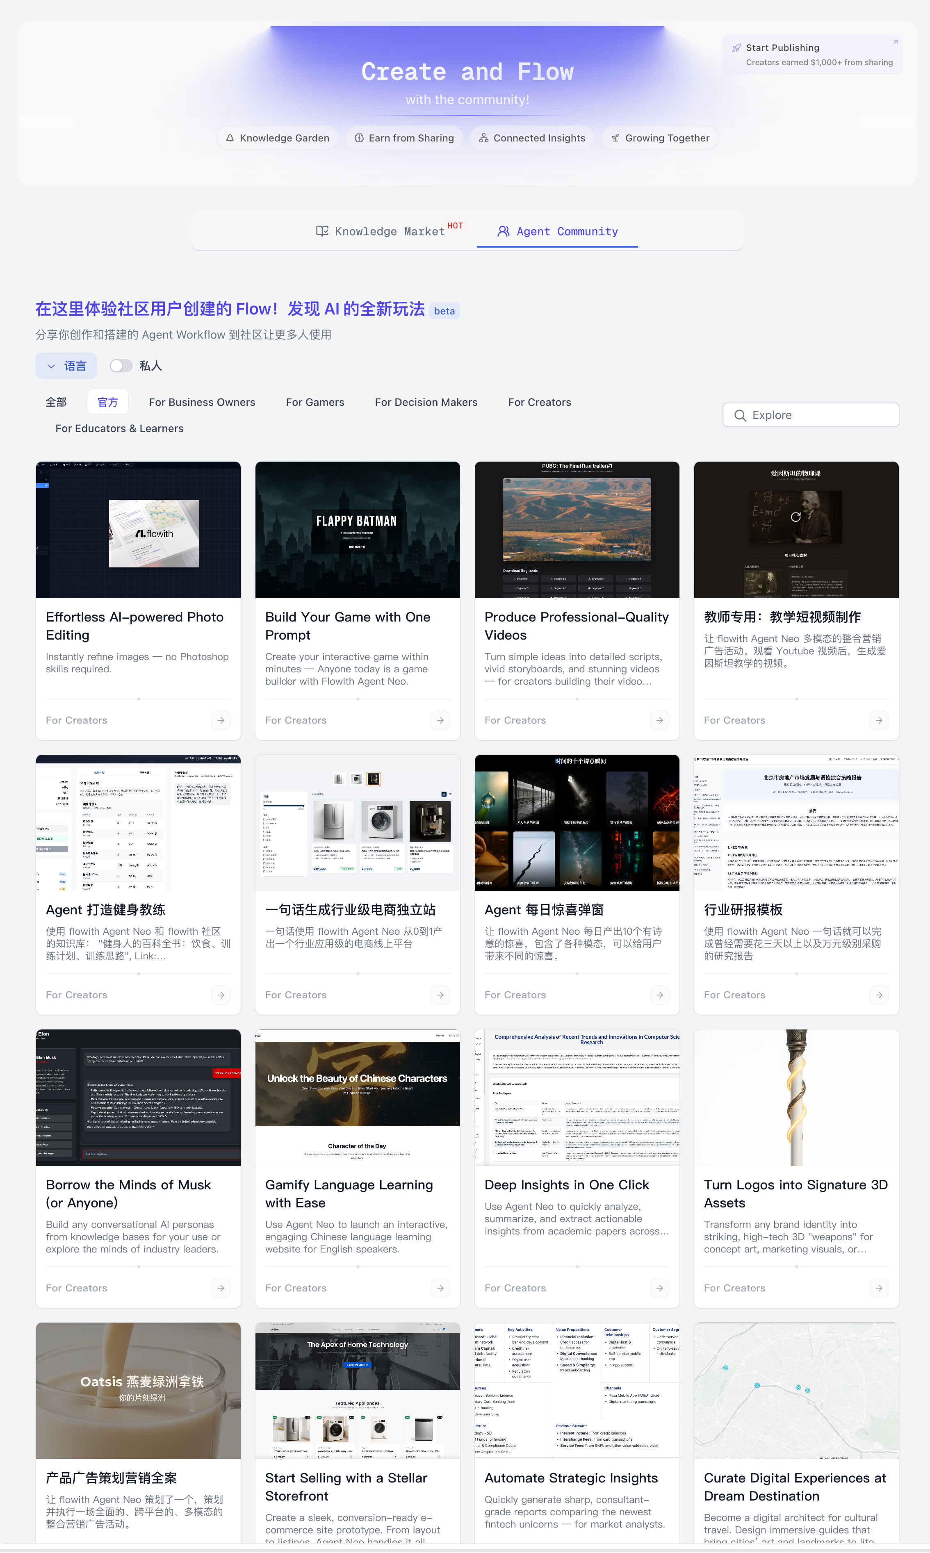The width and height of the screenshot is (930, 1553).
Task: Click the Earn from Sharing pill
Action: pos(404,138)
